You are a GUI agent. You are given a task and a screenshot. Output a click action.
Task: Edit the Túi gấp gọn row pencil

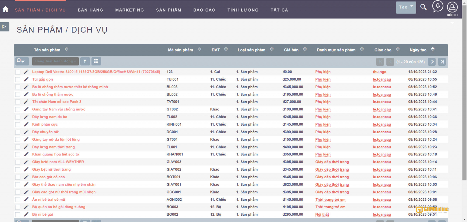26,79
